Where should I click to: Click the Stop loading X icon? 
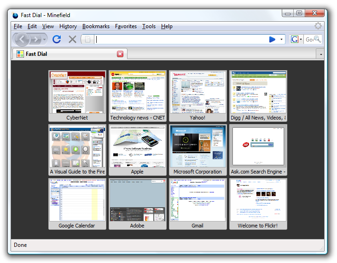click(x=72, y=39)
